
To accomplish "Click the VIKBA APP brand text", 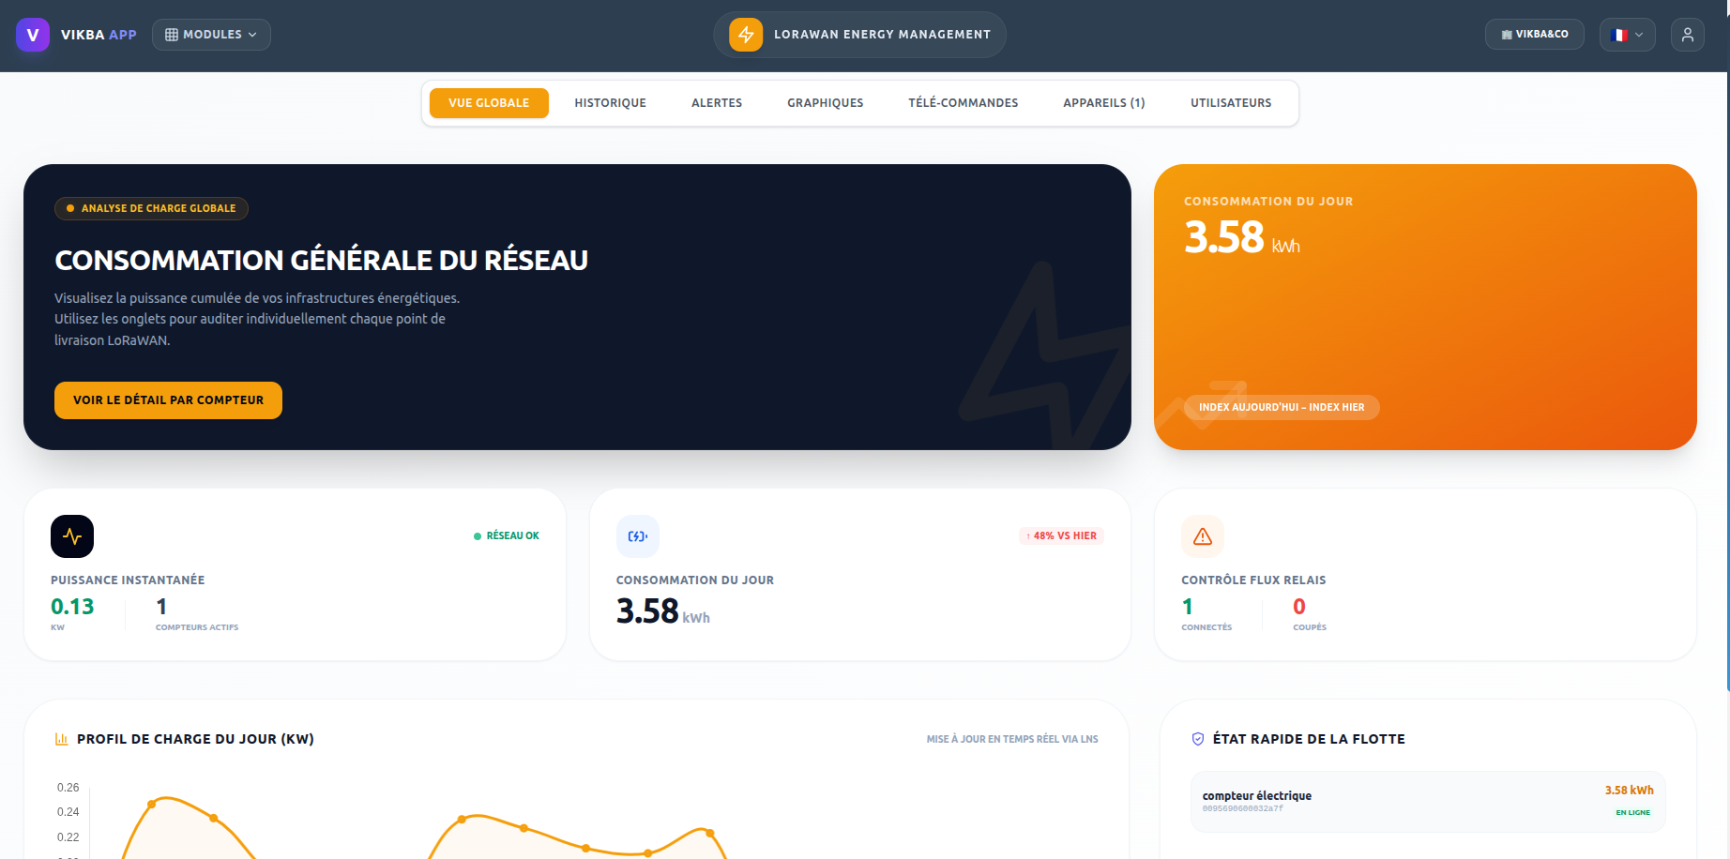I will (99, 35).
